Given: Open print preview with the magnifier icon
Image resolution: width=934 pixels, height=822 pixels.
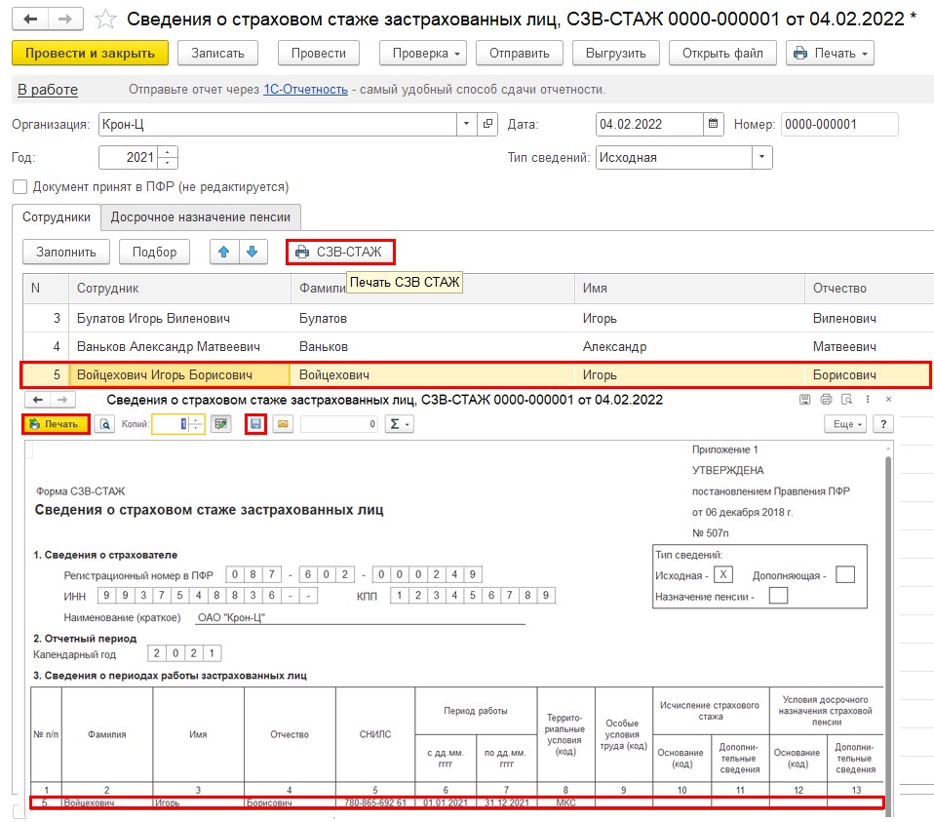Looking at the screenshot, I should click(104, 424).
